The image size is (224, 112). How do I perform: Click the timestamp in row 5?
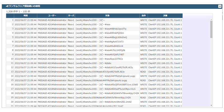point(25,37)
